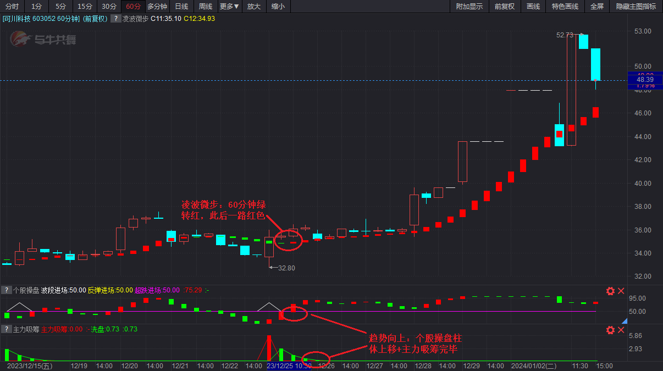Click the 53.00 price axis label
The image size is (663, 371).
coord(643,31)
